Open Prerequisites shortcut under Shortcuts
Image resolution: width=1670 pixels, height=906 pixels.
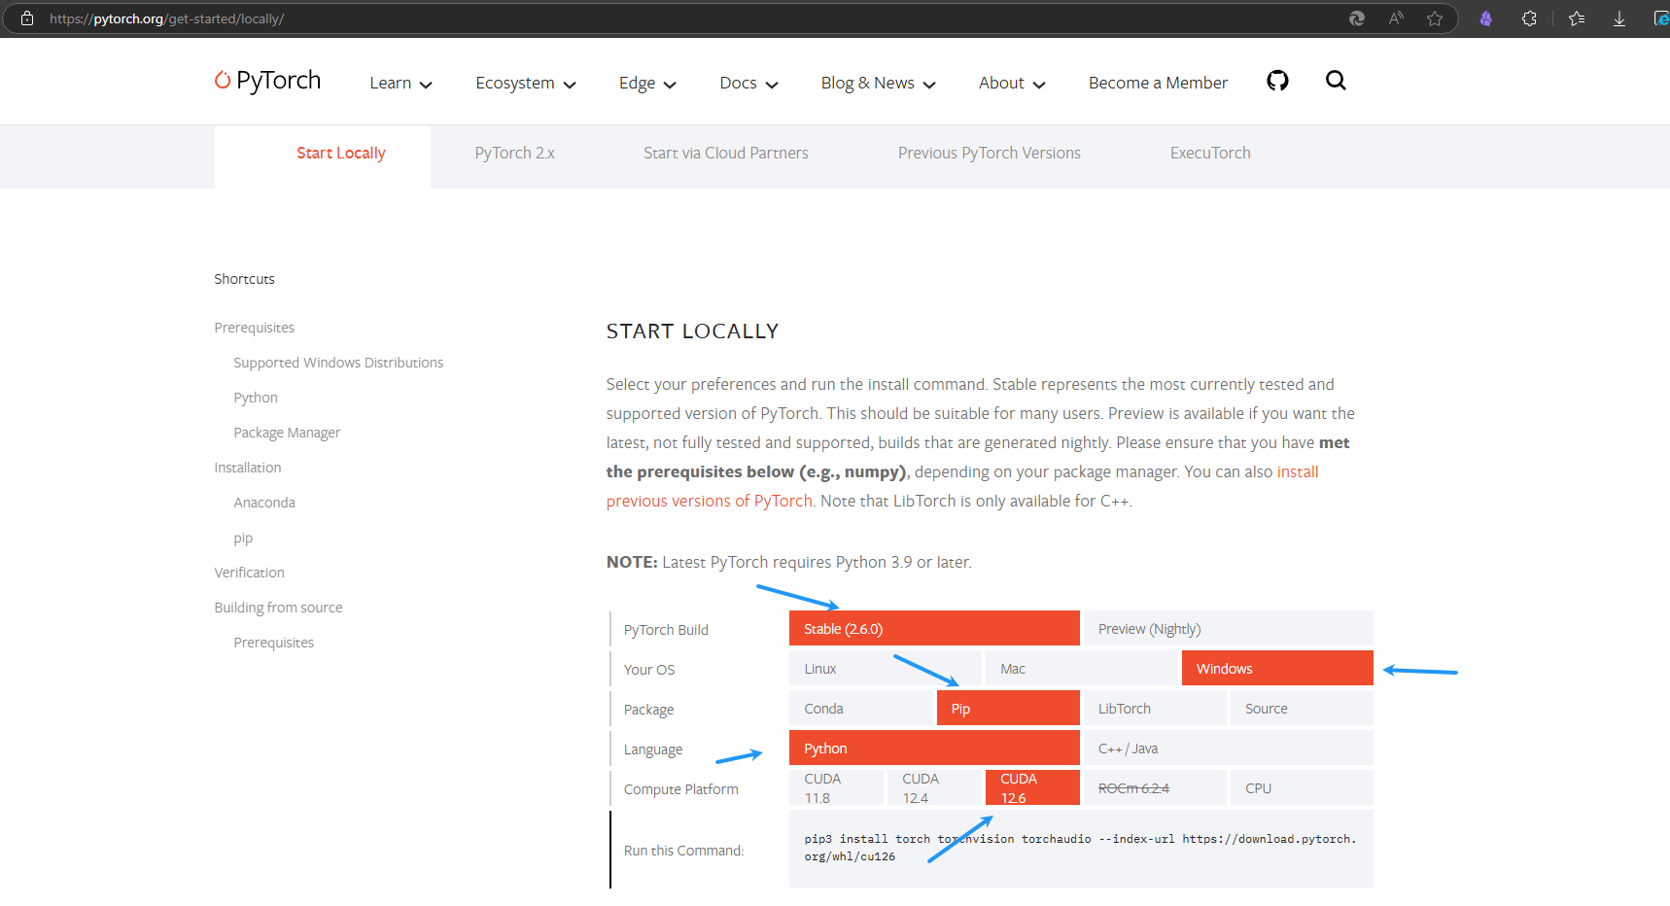pyautogui.click(x=254, y=328)
